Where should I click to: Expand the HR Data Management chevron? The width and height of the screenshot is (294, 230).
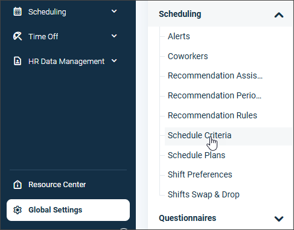(114, 61)
